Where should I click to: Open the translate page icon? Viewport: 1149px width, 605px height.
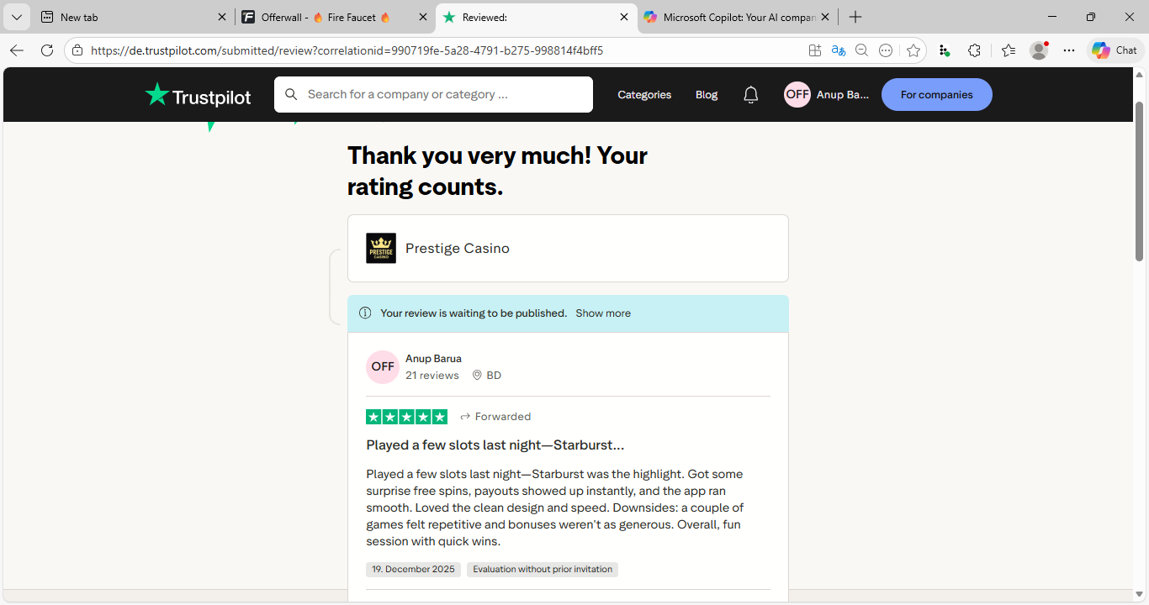click(838, 50)
